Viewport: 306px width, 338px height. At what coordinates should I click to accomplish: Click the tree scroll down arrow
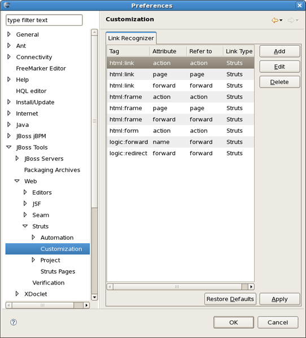[94, 297]
